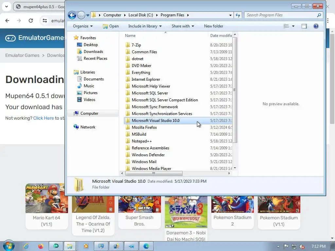
Task: Click the muted volume tray icon
Action: [x=302, y=246]
